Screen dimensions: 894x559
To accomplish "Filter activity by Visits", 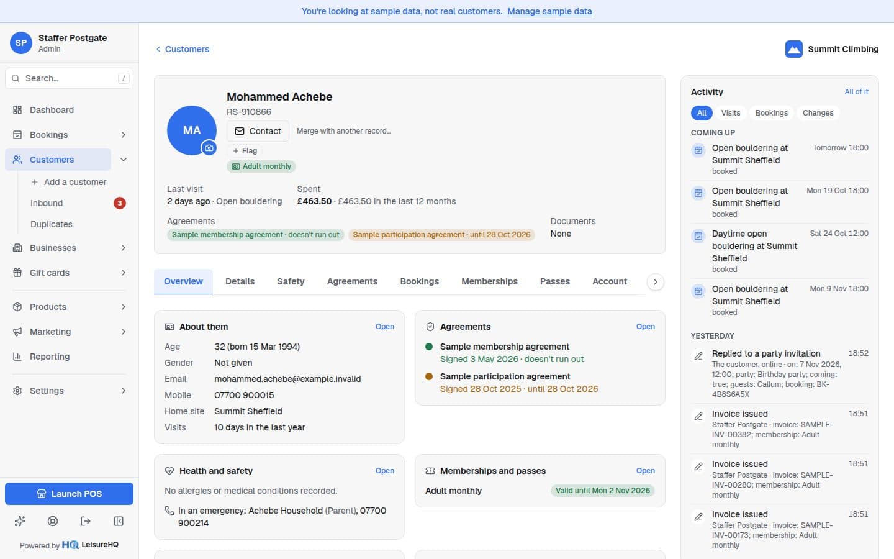I will pos(731,113).
